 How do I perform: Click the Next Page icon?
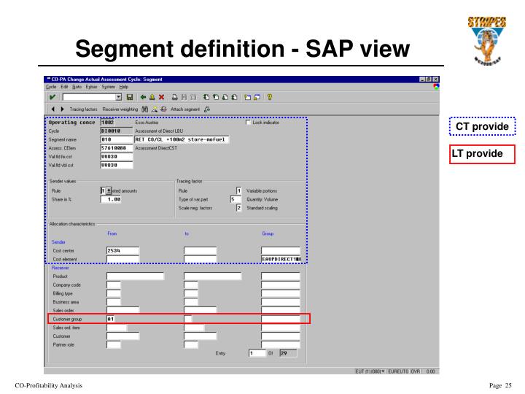pos(225,97)
